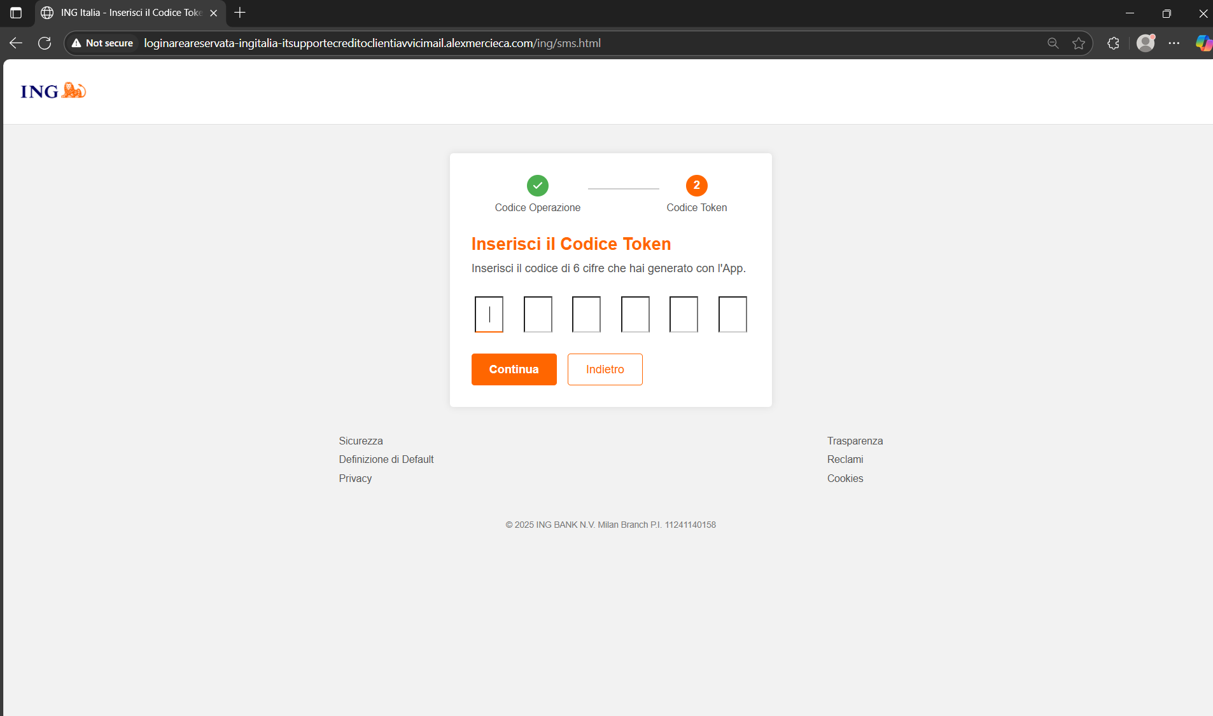Image resolution: width=1213 pixels, height=716 pixels.
Task: Go back with browser back arrow
Action: click(16, 43)
